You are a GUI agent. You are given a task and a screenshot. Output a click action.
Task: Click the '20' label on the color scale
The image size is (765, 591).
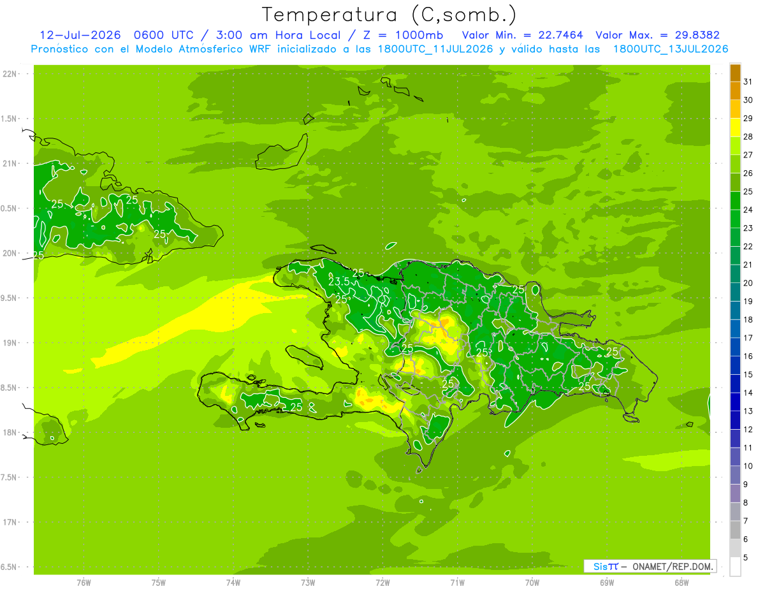(748, 283)
